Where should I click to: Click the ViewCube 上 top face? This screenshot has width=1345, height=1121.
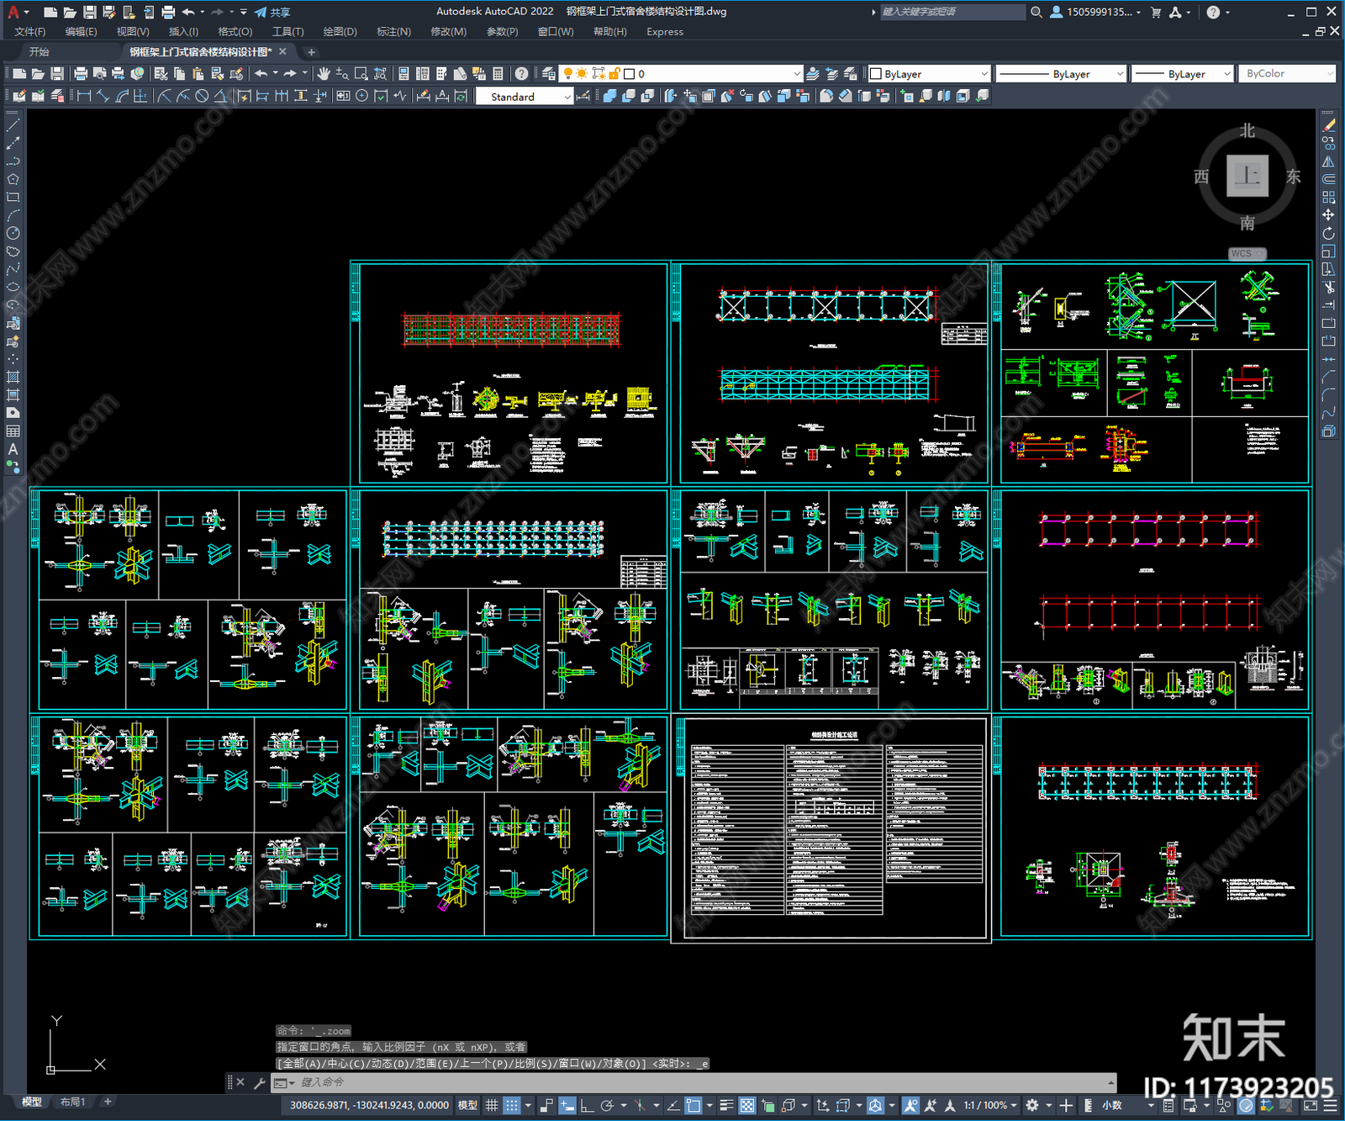pos(1247,177)
